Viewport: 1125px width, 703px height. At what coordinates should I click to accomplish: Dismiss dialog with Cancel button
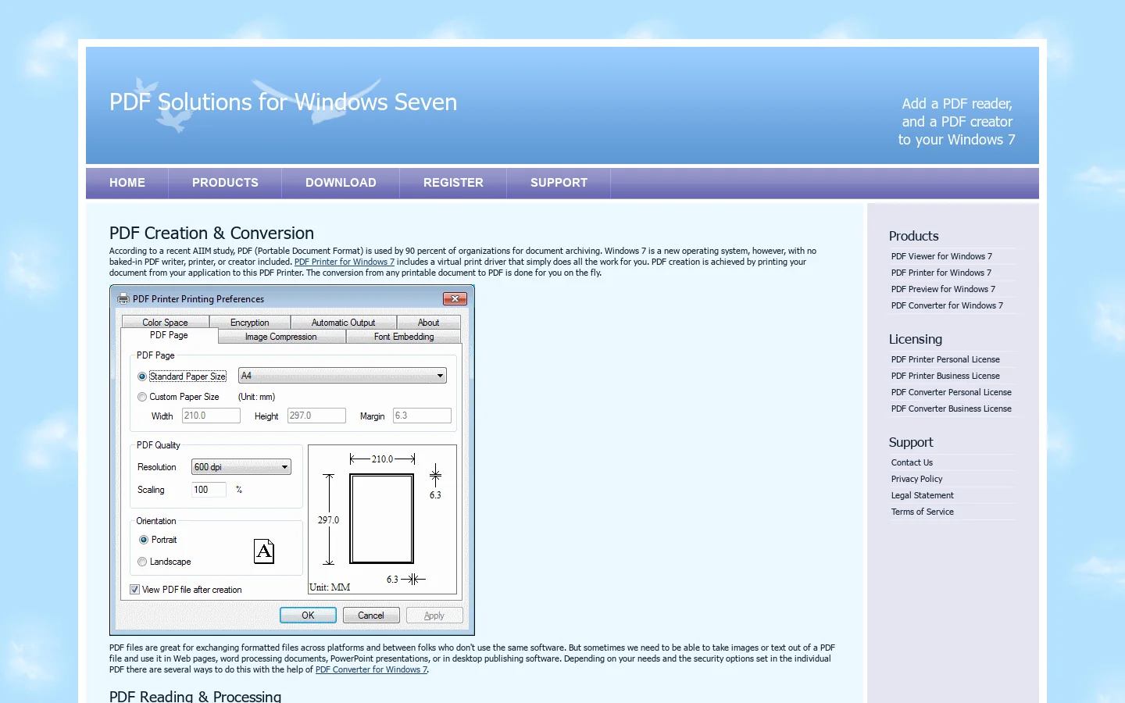point(371,616)
